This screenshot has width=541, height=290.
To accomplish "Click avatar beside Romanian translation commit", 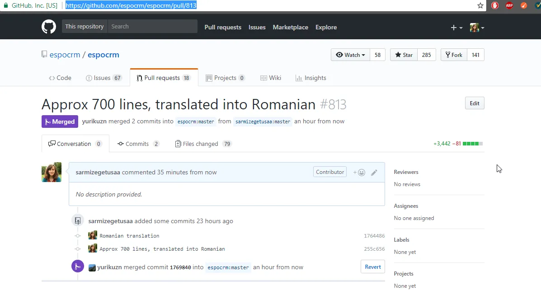I will 93,235.
